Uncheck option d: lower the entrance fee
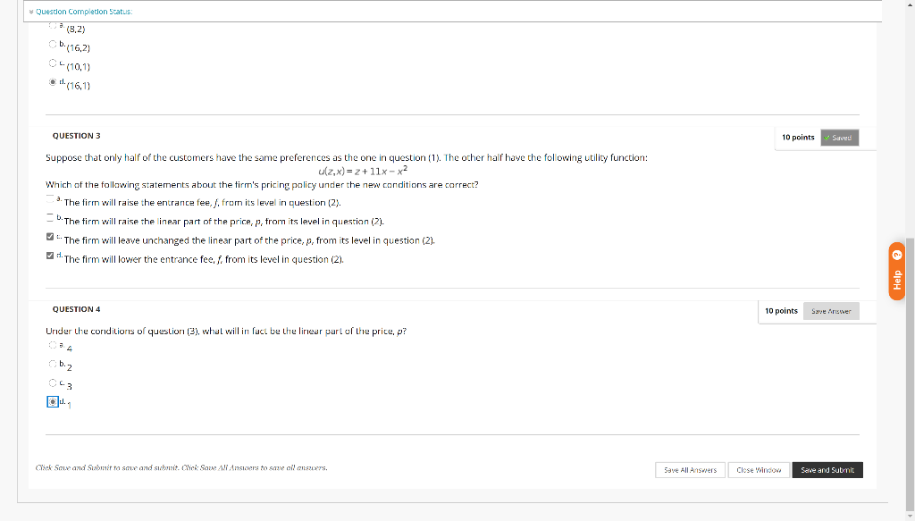 click(50, 255)
